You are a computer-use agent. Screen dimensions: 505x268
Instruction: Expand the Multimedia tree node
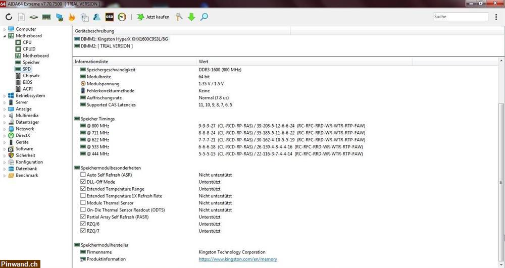click(x=5, y=116)
